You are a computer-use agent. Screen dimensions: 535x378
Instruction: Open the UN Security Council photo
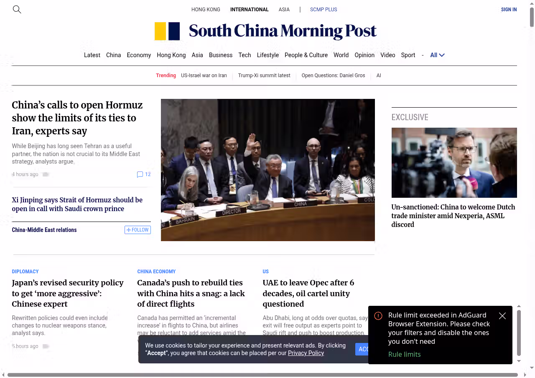(x=267, y=170)
